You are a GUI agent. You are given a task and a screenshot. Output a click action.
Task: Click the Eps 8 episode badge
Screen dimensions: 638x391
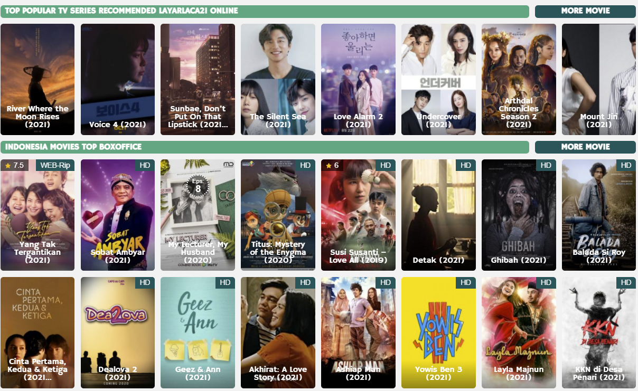tap(198, 186)
